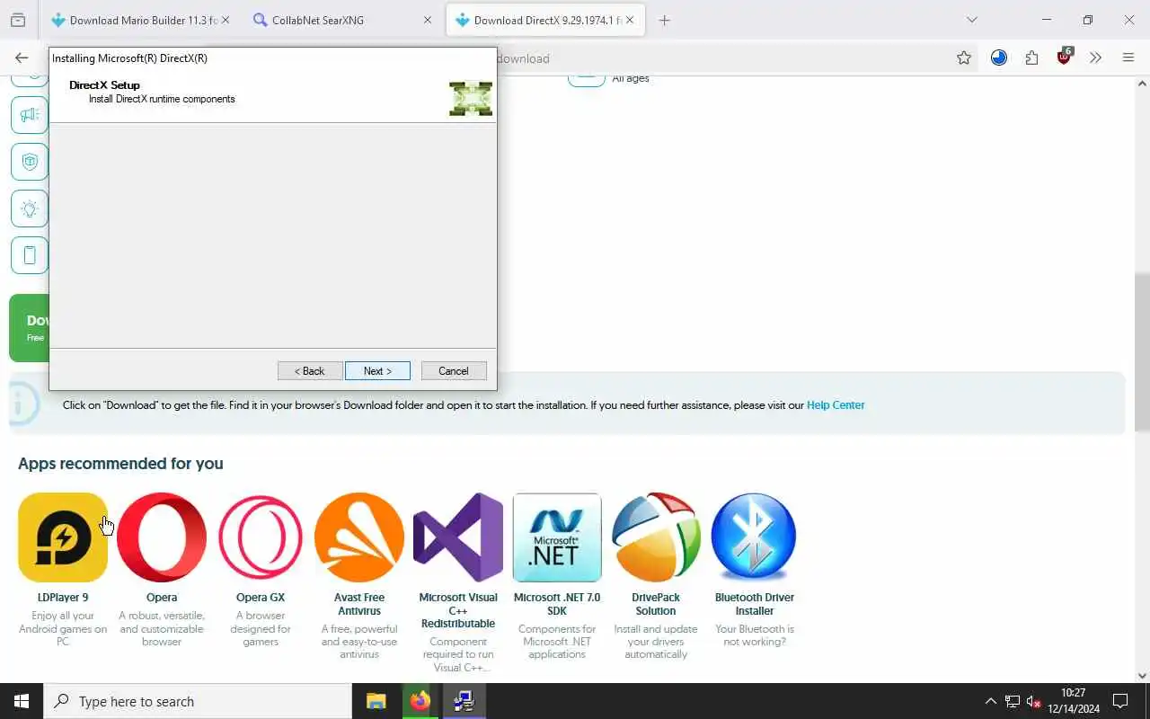Open the taskbar clock and date
1150x719 pixels.
tap(1073, 701)
